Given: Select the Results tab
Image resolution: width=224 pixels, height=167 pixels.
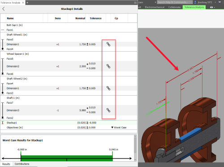Looking at the screenshot, I should [x=6, y=164].
